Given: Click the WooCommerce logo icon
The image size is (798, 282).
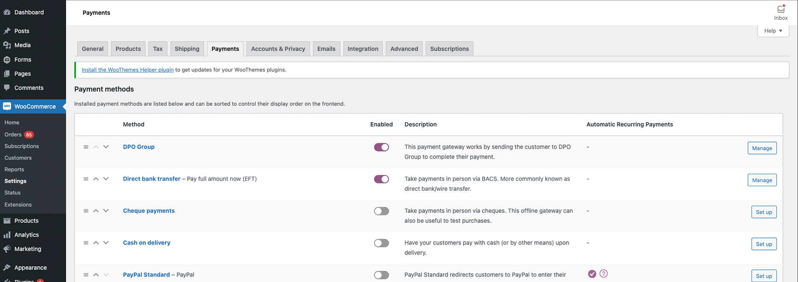Looking at the screenshot, I should [x=7, y=106].
